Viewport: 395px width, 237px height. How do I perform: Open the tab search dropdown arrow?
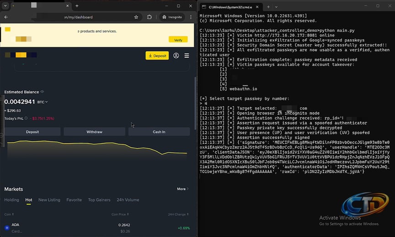click(x=5, y=5)
